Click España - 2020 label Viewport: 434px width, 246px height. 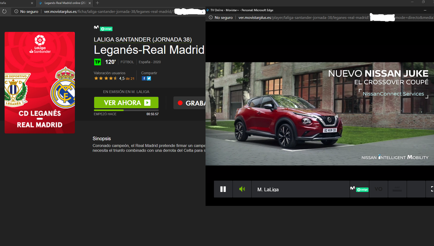click(150, 62)
